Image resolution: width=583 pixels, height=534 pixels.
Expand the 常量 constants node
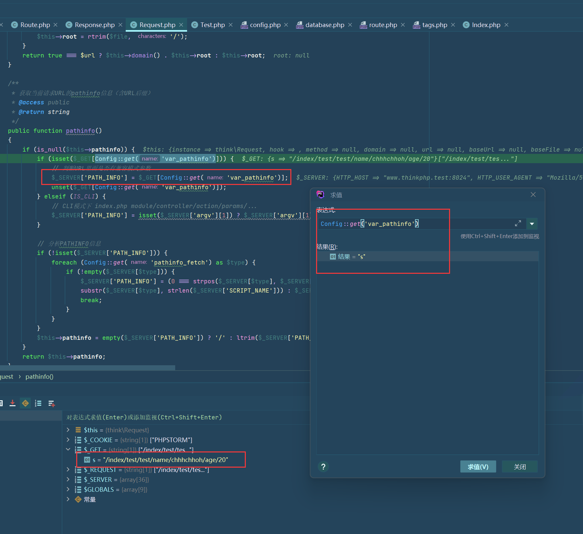click(68, 499)
